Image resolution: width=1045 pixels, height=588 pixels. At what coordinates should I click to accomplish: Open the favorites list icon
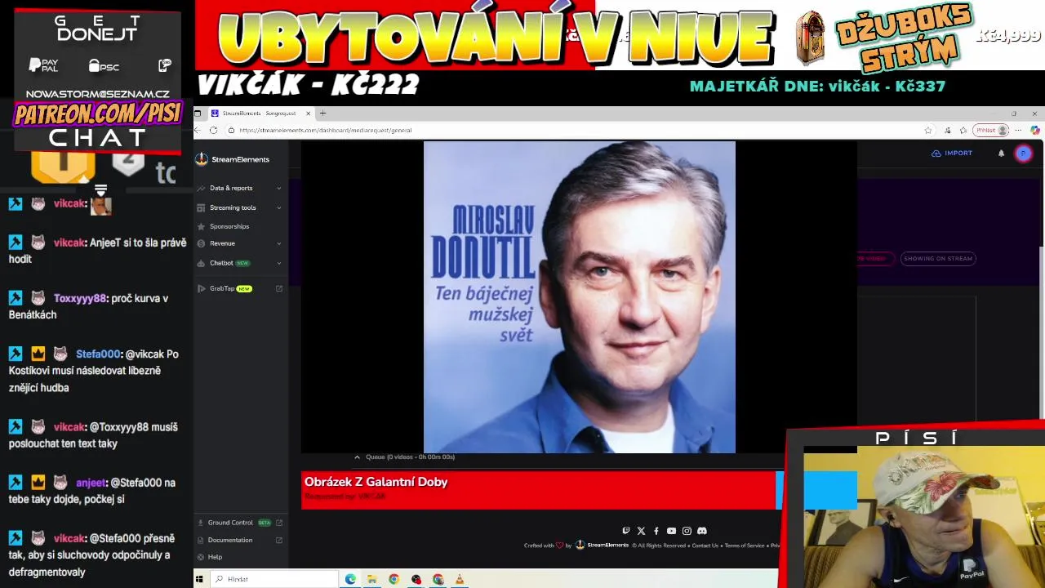point(963,130)
